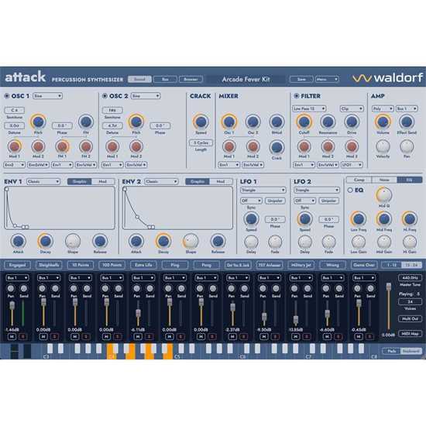Toggle LFO 2 Unipolar button
426x426 pixels.
(x=328, y=201)
